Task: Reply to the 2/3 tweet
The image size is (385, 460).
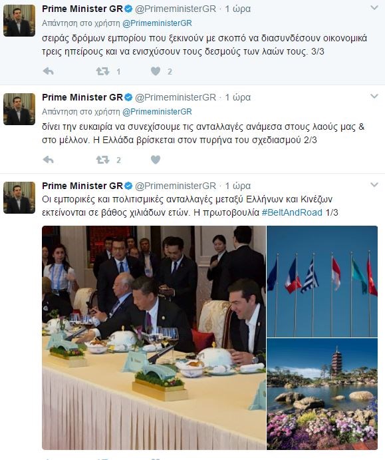Action: 49,160
